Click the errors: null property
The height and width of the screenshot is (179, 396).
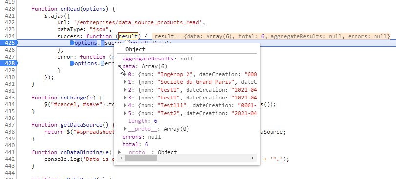tap(142, 137)
